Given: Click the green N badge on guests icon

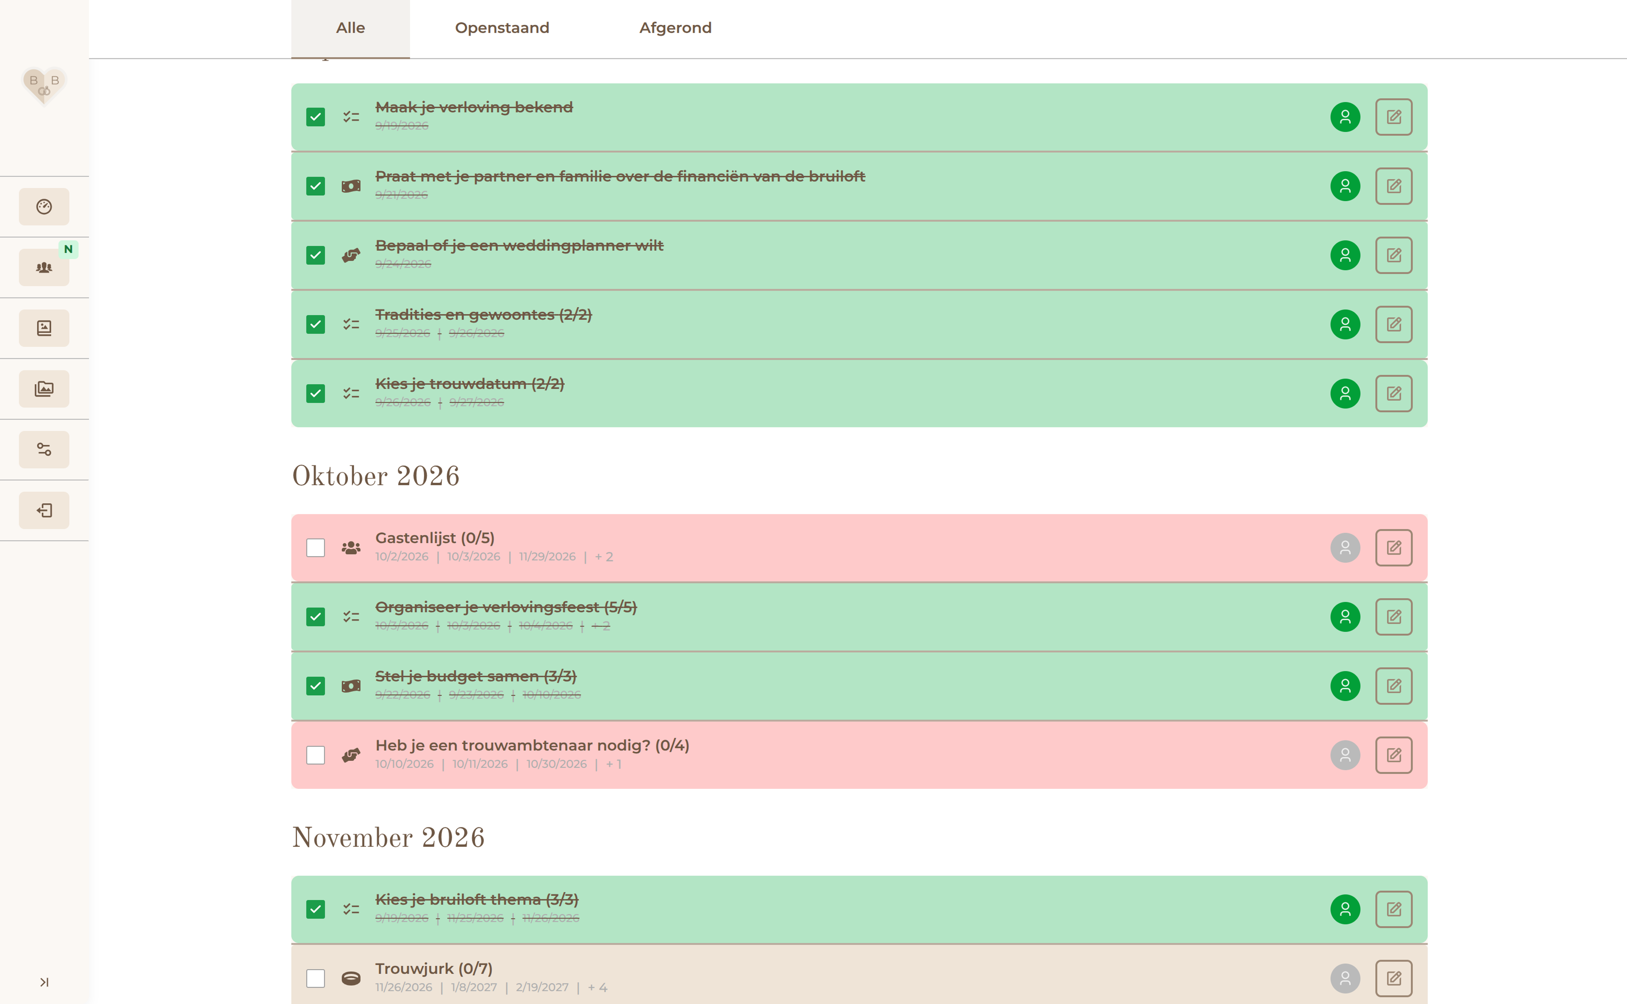Looking at the screenshot, I should click(68, 250).
